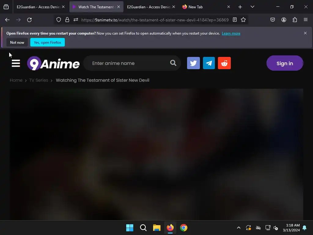Click Yes, open Firefox button
Viewport: 313px width, 235px height.
tap(47, 42)
